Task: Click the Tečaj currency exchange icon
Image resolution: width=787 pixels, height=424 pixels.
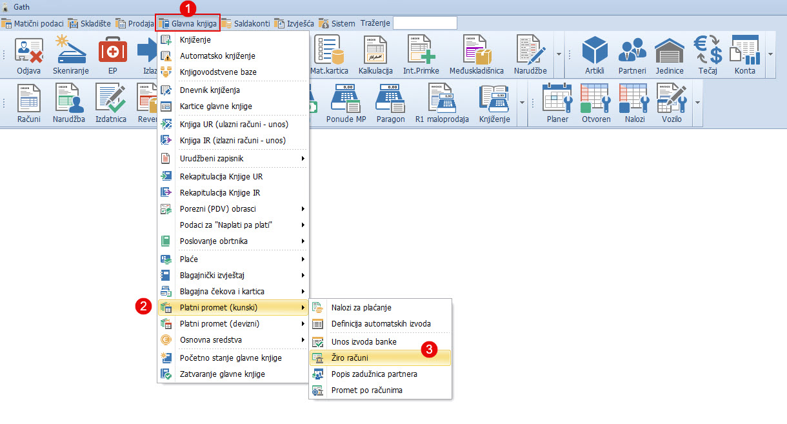Action: coord(707,51)
